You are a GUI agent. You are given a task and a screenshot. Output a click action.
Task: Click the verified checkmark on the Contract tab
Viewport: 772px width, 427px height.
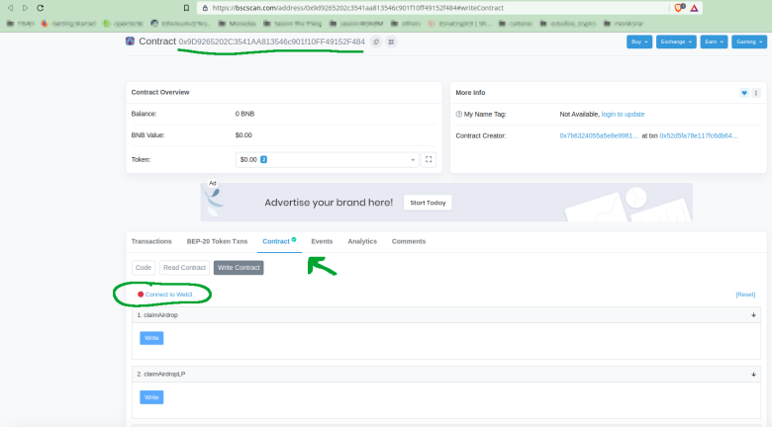point(294,239)
